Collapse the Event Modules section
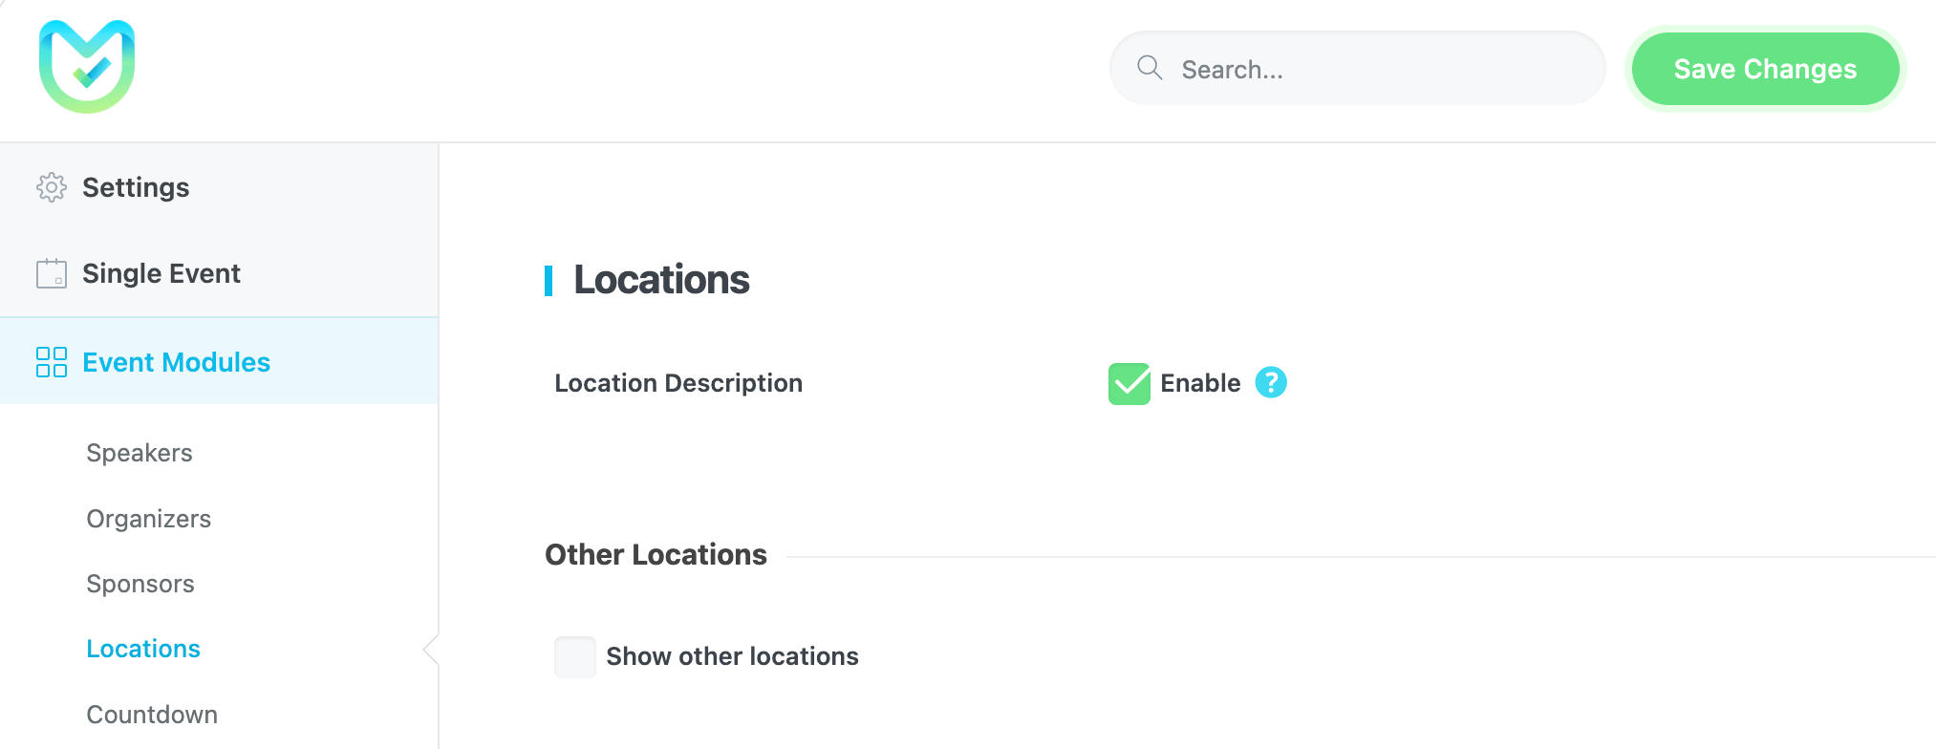The width and height of the screenshot is (1936, 749). [x=176, y=362]
